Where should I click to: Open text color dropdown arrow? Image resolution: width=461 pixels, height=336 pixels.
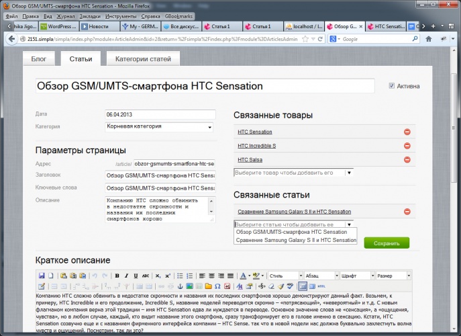(x=250, y=276)
